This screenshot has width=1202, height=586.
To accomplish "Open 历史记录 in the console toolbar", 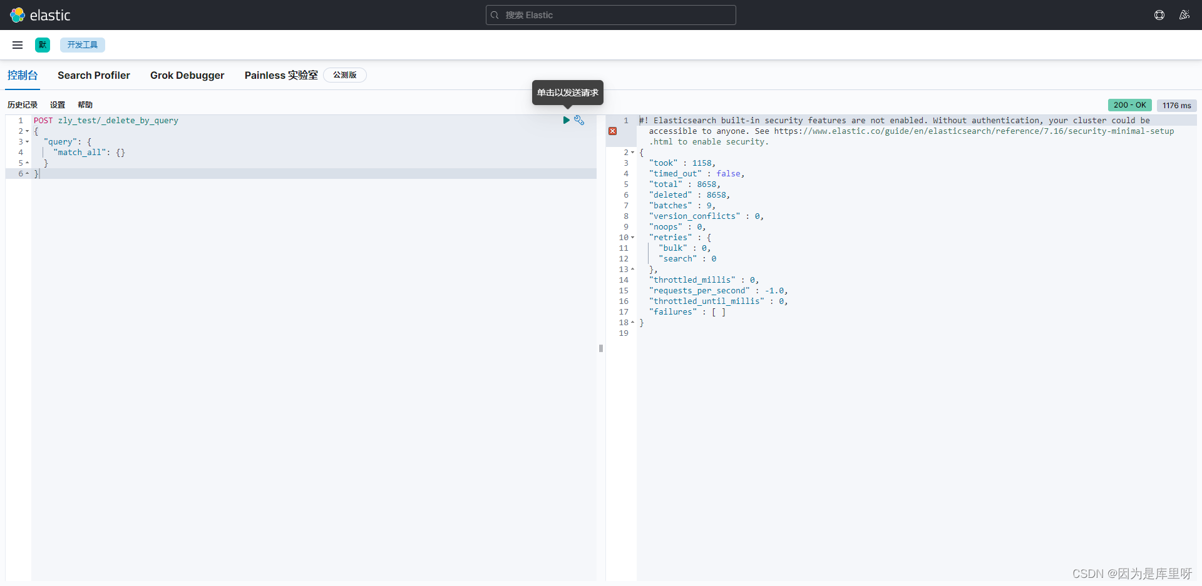I will (x=23, y=105).
